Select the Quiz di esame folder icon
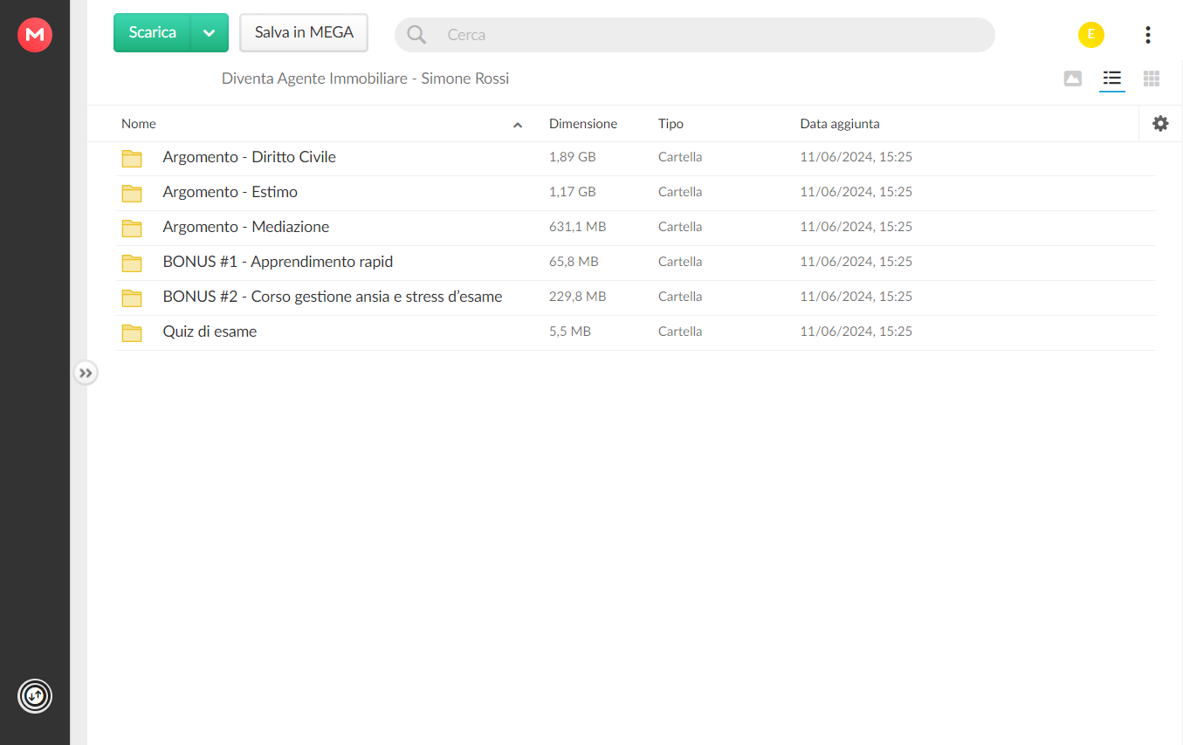This screenshot has width=1183, height=745. coord(132,332)
